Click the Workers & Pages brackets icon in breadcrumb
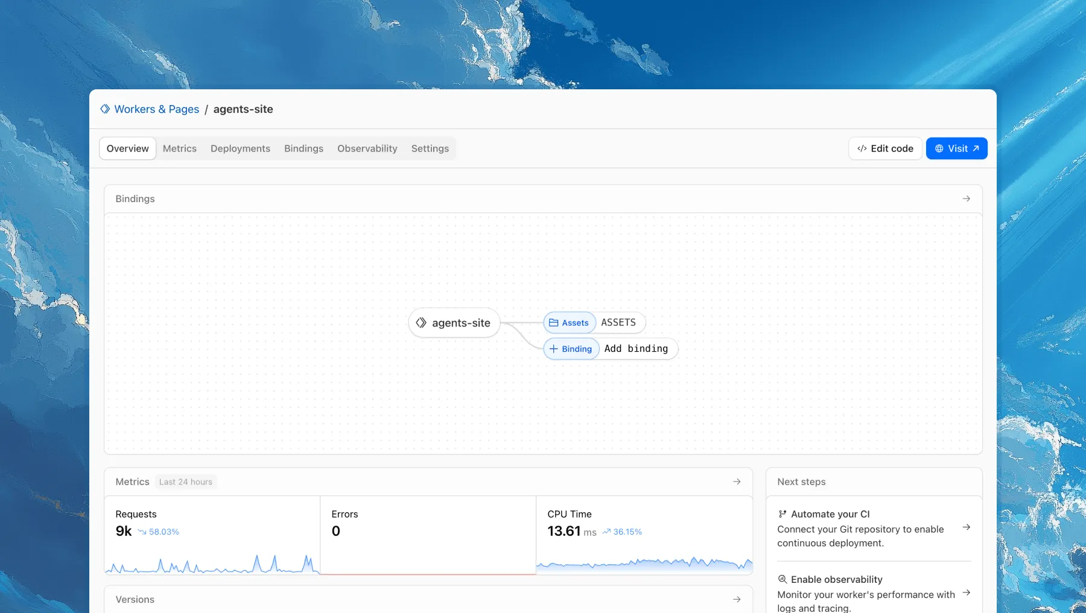Screen dimensions: 1086x613 [x=105, y=109]
